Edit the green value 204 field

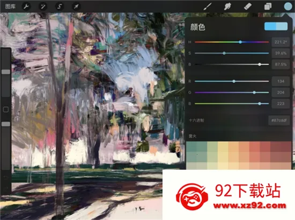coord(281,93)
